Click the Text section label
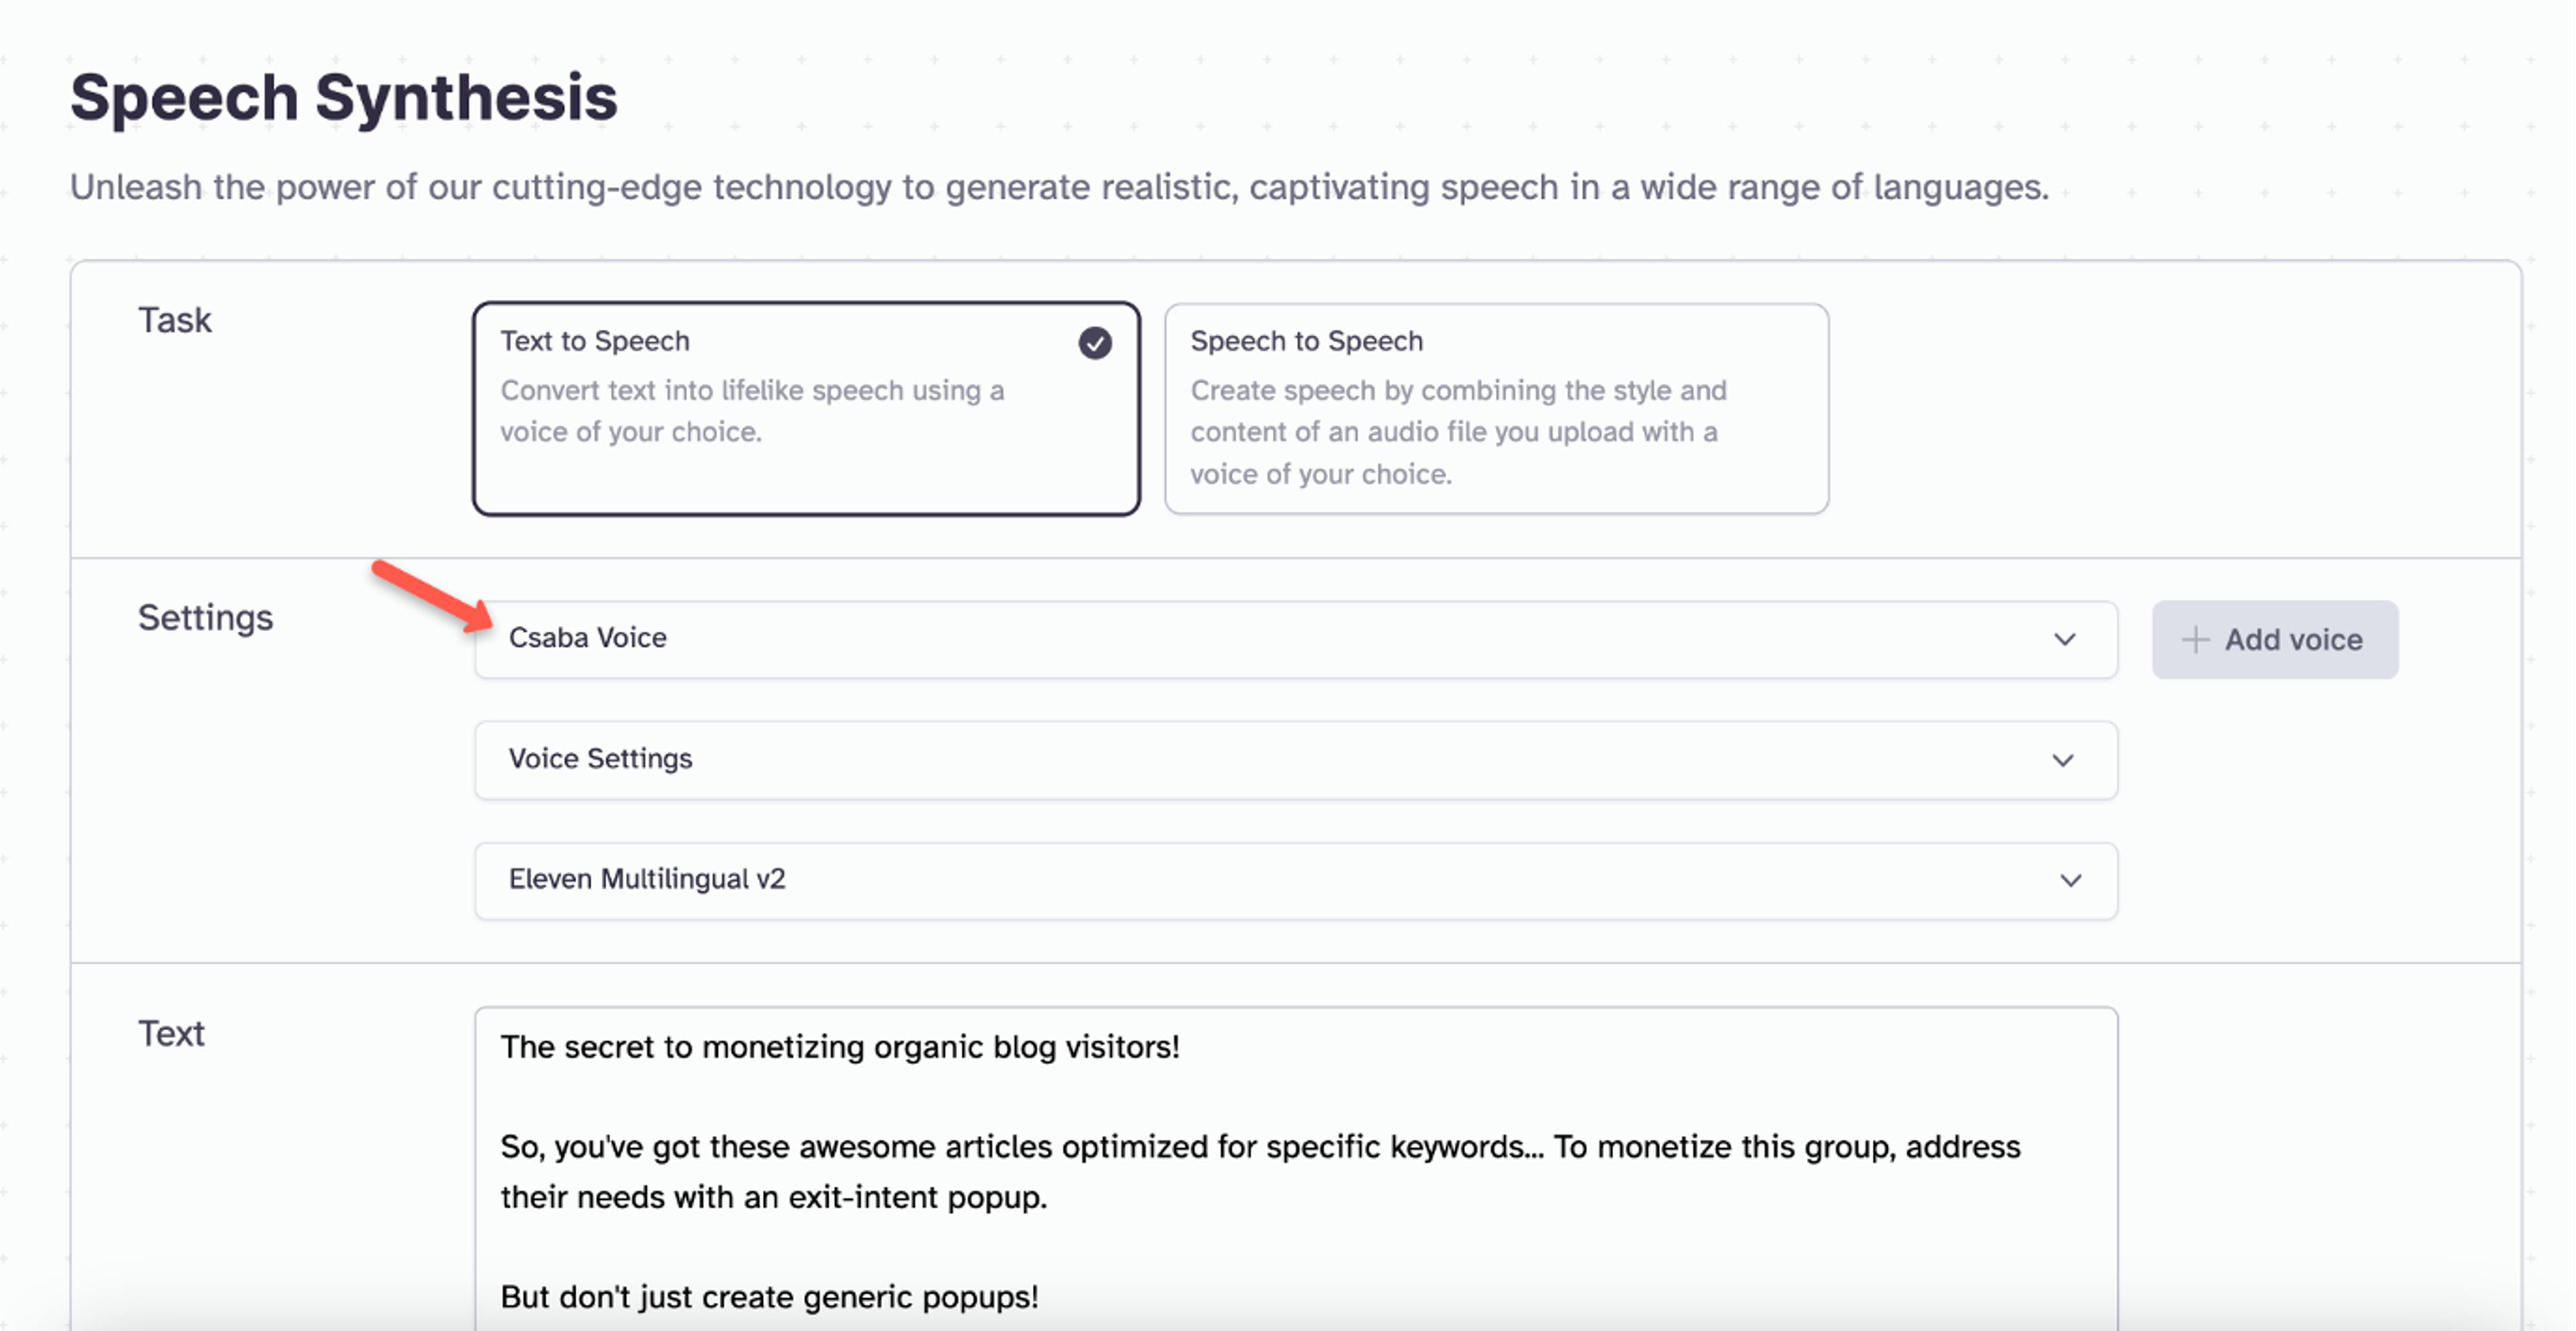The height and width of the screenshot is (1331, 2576). [171, 1033]
